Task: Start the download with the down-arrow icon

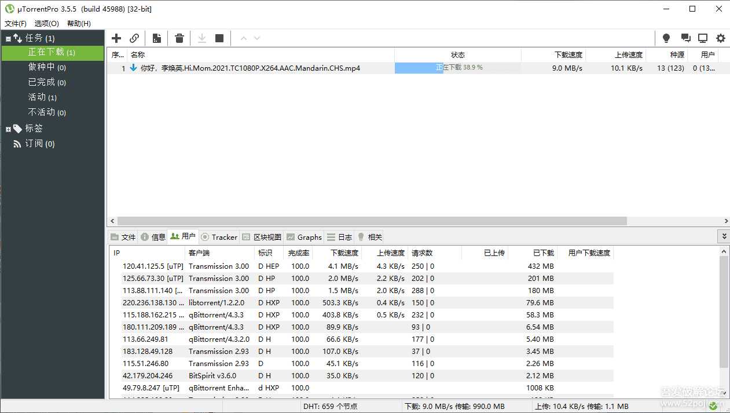Action: click(x=201, y=38)
